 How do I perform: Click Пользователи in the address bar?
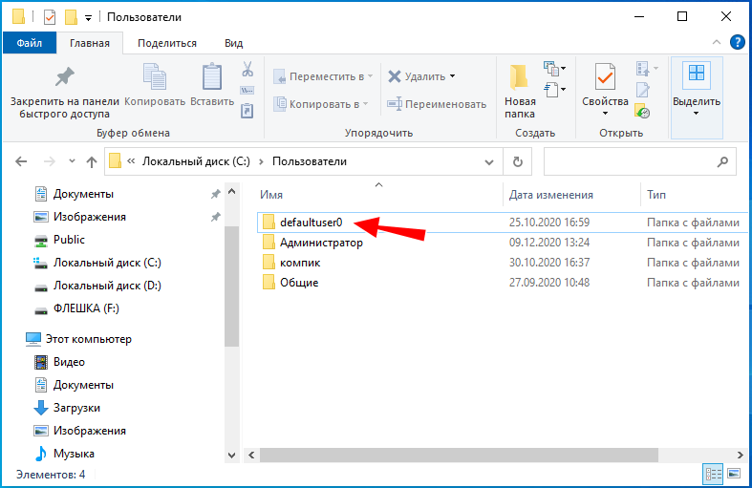(310, 161)
